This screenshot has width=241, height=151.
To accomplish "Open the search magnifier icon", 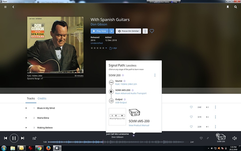I will click(235, 7).
